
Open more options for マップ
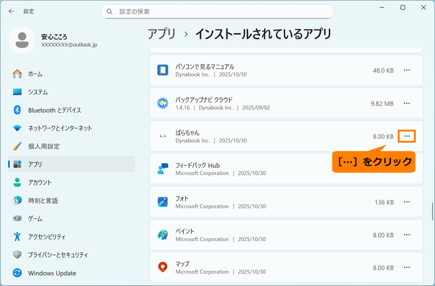tap(406, 268)
